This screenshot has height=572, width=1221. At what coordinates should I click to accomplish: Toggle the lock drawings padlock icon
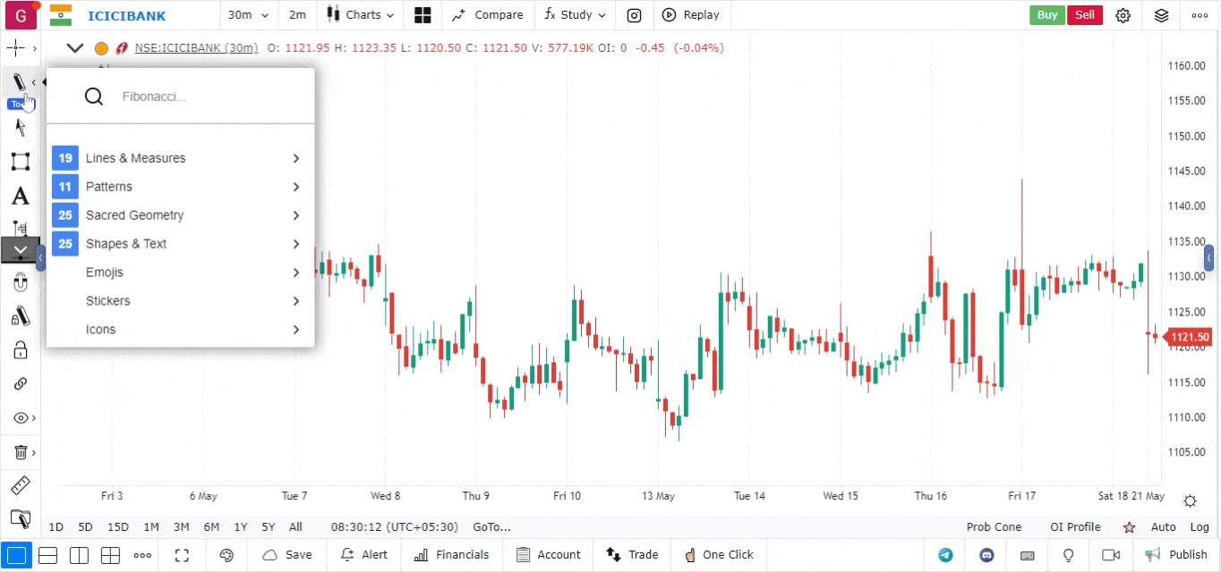tap(20, 350)
